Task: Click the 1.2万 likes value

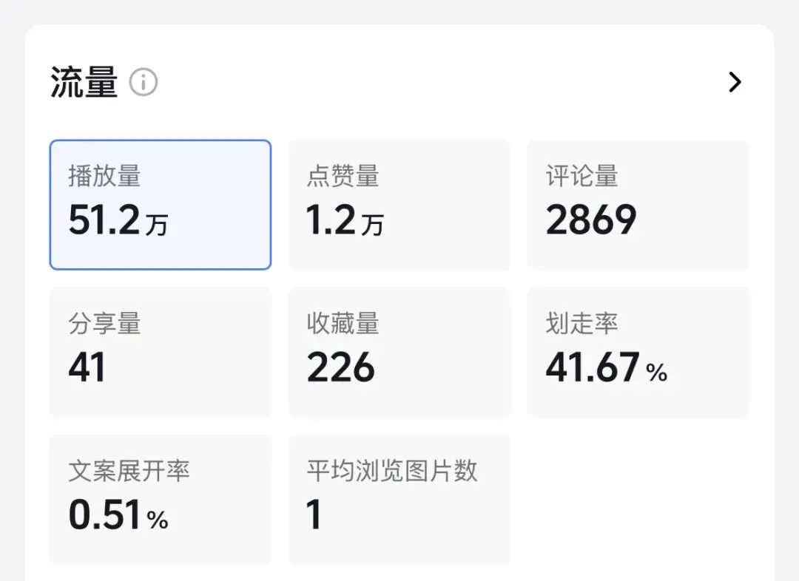Action: (x=345, y=220)
